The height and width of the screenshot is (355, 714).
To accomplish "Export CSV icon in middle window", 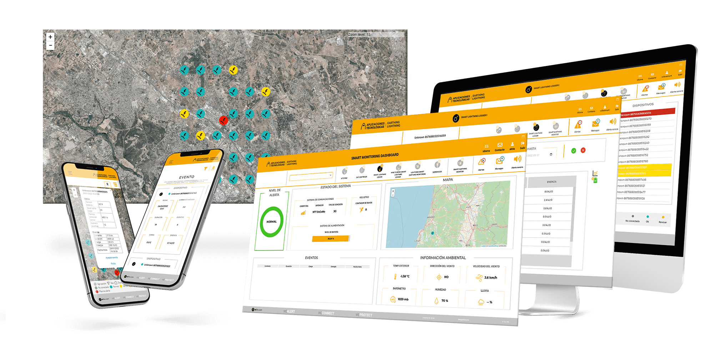I will [x=595, y=181].
